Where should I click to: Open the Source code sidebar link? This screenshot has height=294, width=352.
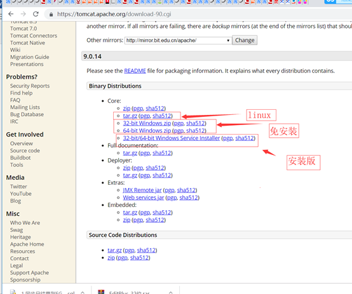pyautogui.click(x=25, y=150)
